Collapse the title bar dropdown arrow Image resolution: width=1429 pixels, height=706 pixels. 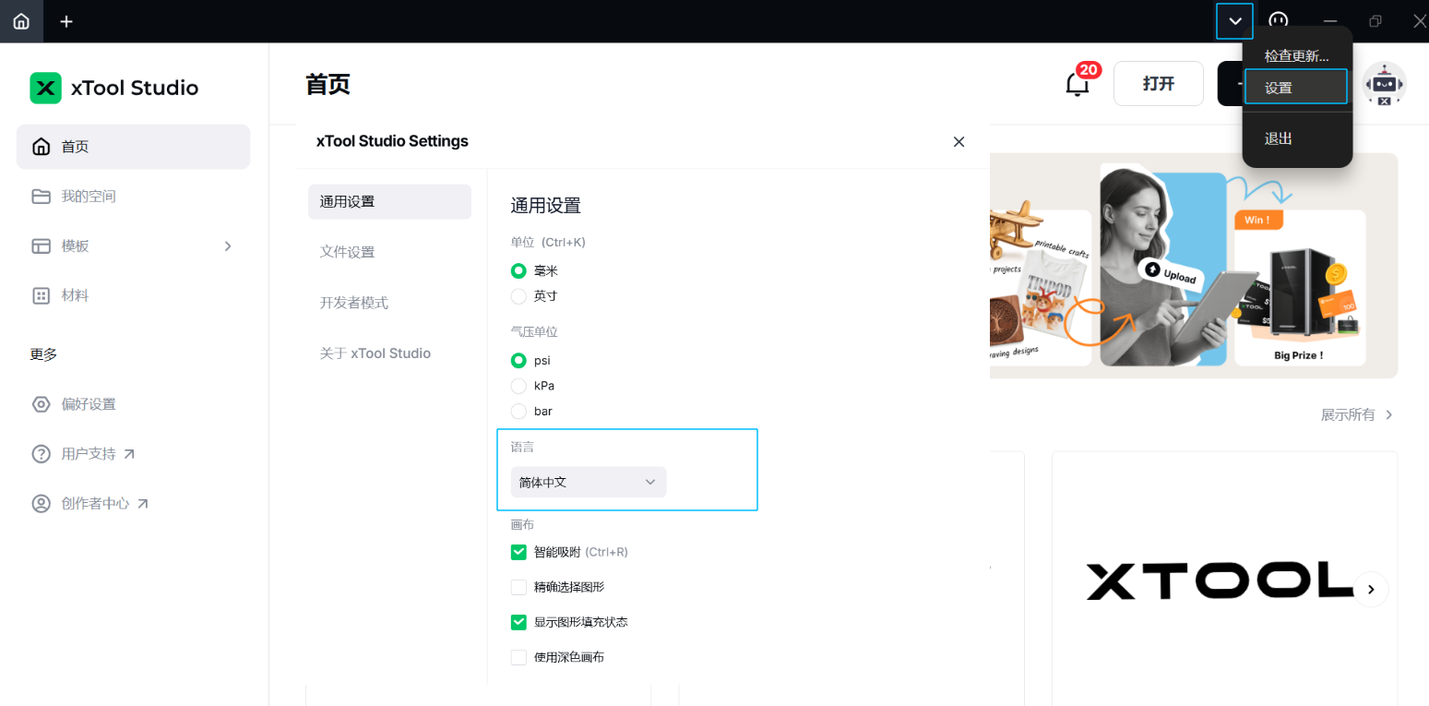pos(1234,21)
